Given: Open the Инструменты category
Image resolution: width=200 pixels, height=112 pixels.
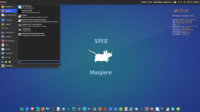Looking at the screenshot, I should click(x=9, y=32).
